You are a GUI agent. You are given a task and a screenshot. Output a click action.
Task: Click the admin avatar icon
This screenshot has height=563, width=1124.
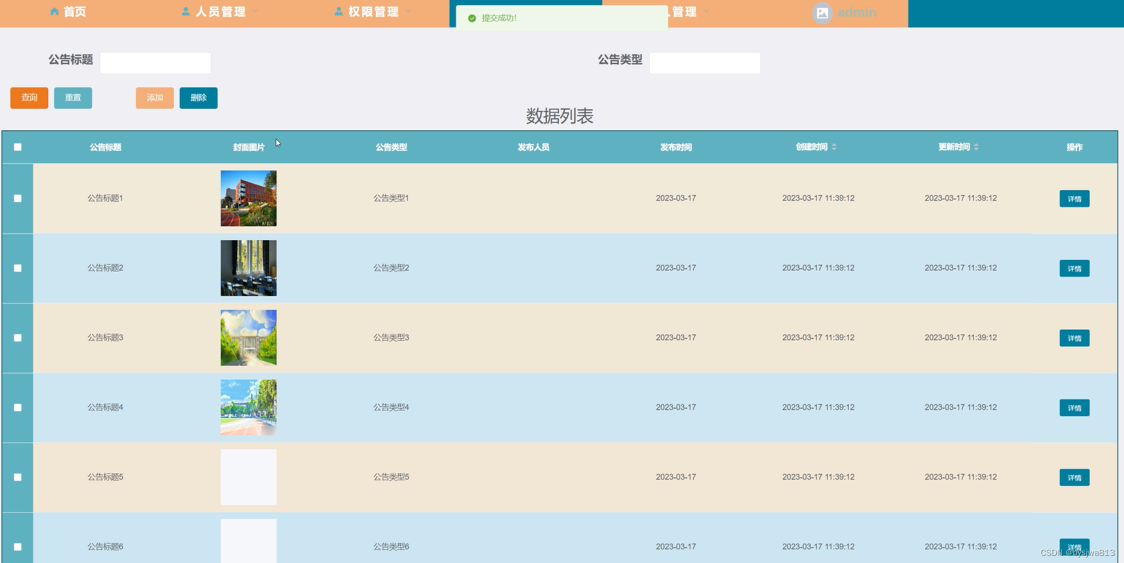coord(822,12)
